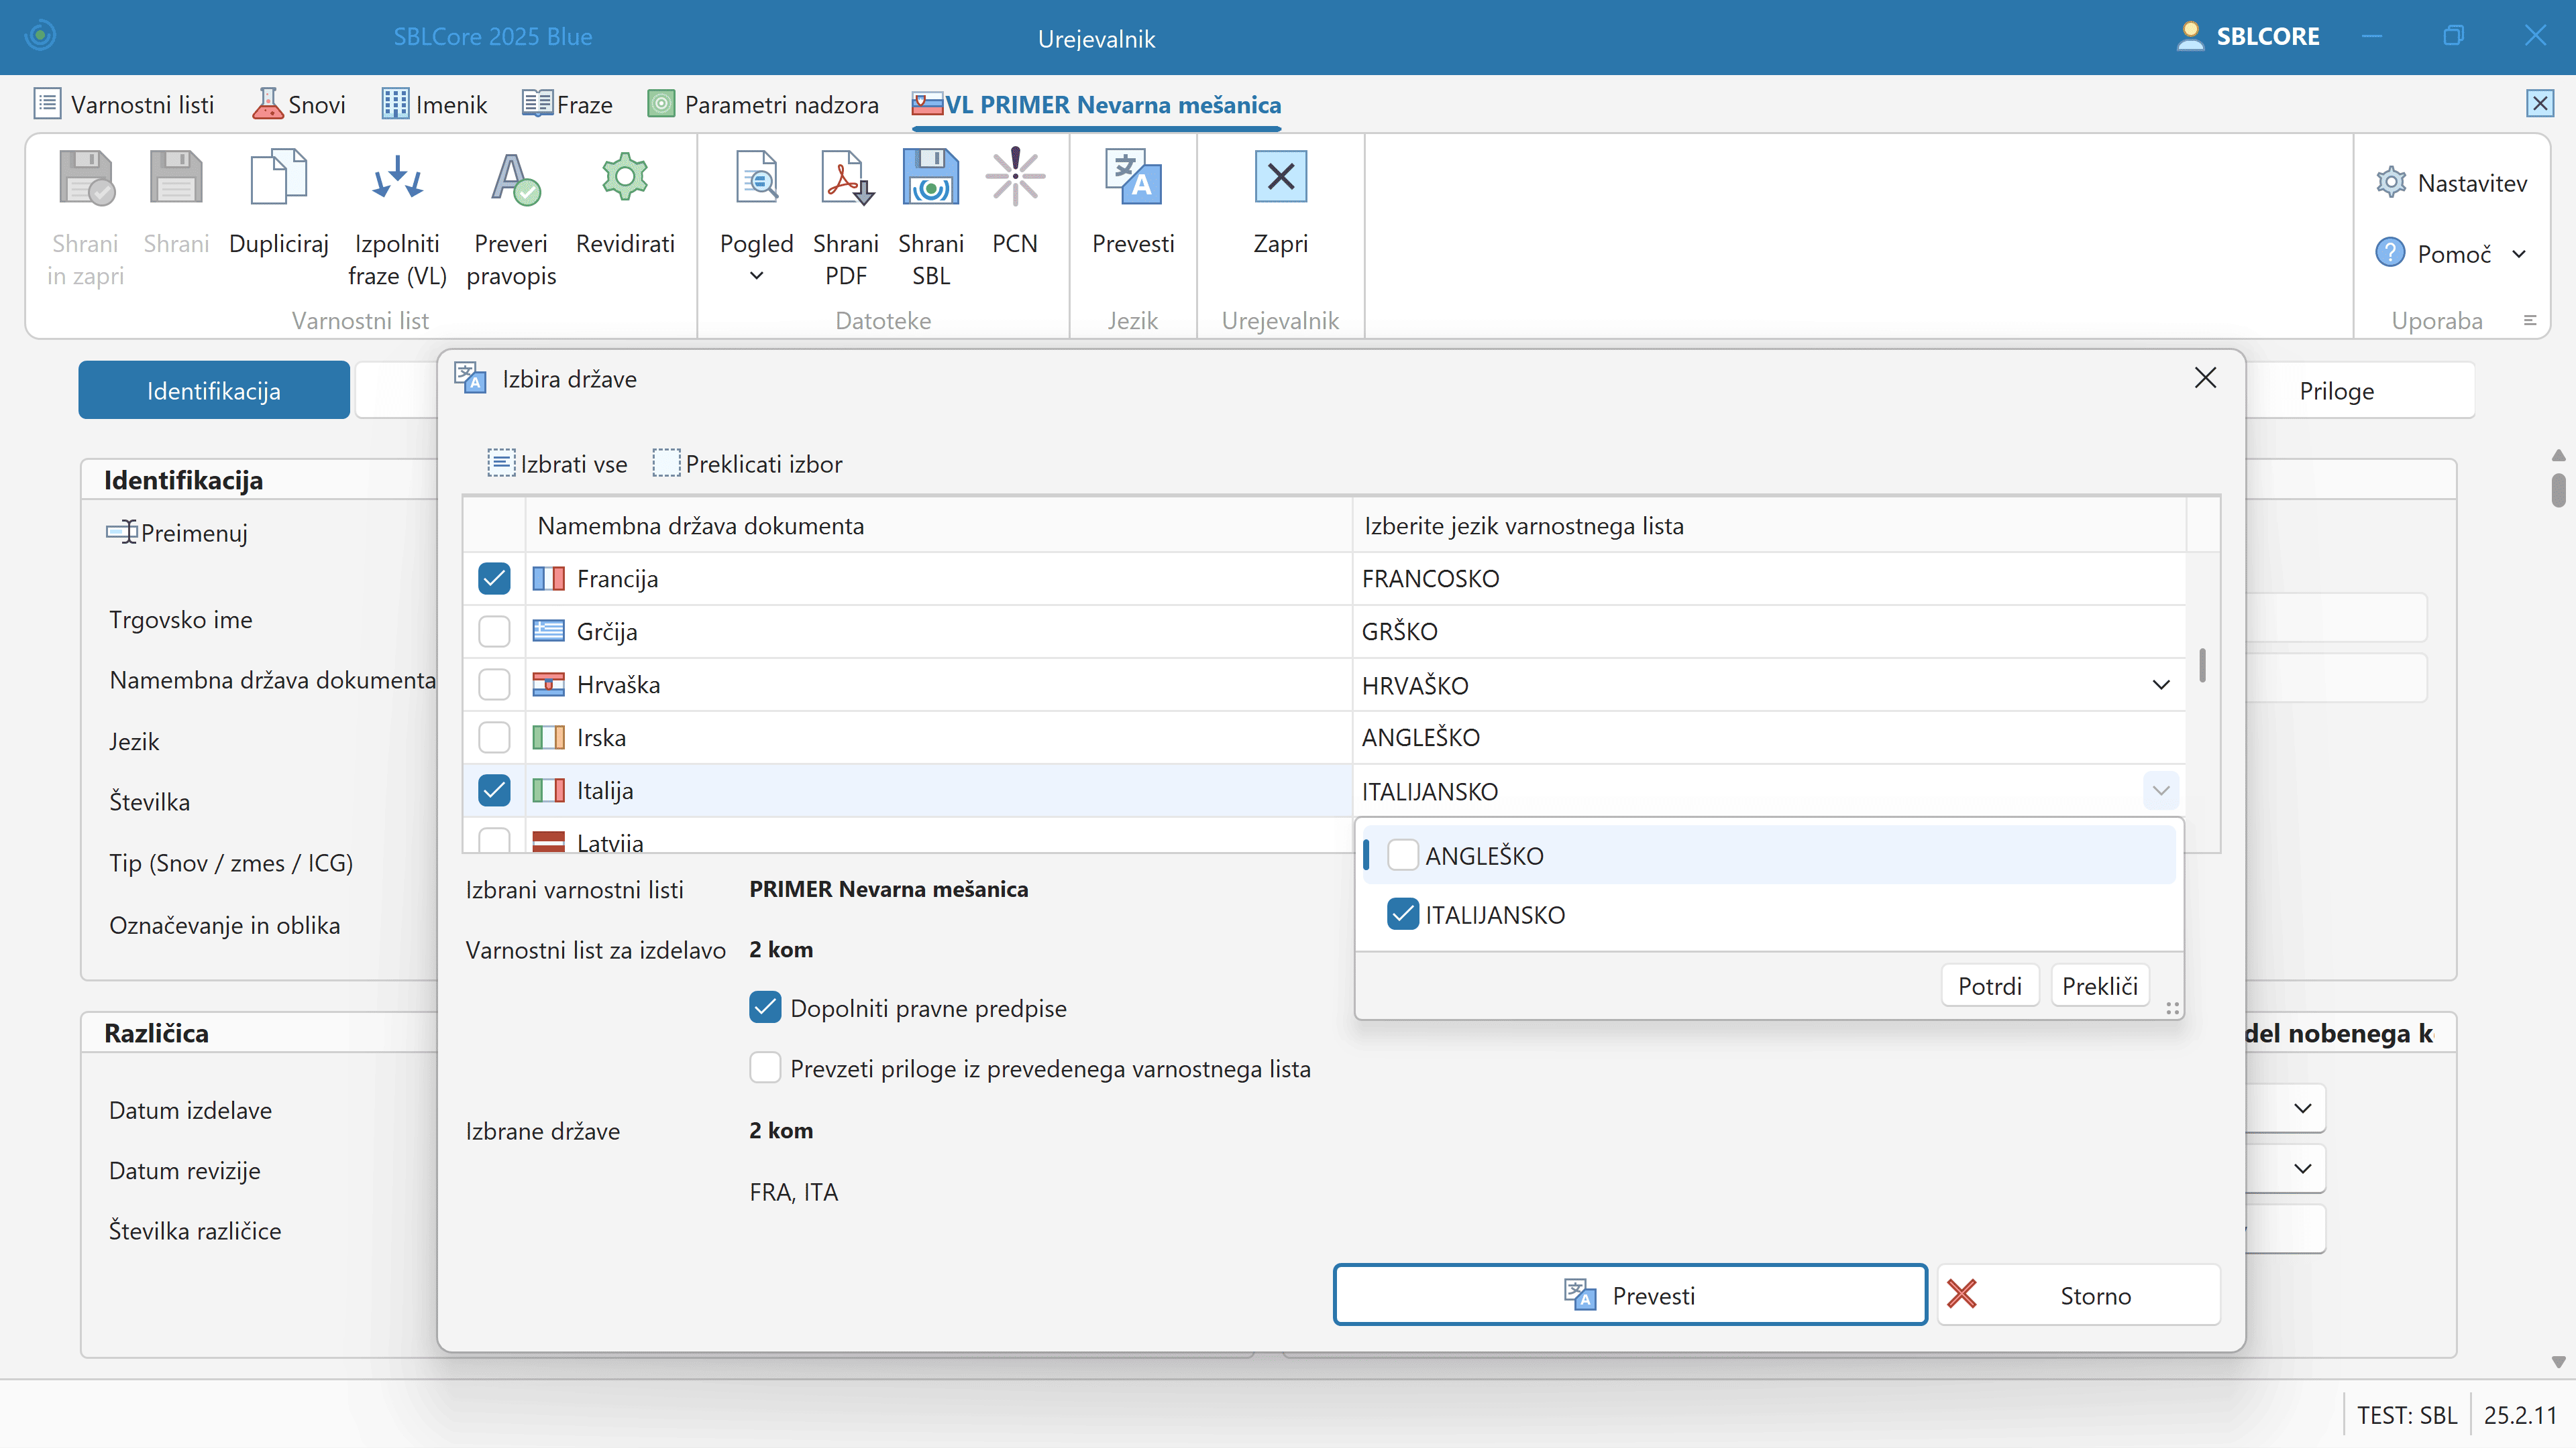Enable the ANGLEŠKO language option
This screenshot has width=2576, height=1448.
(1403, 855)
